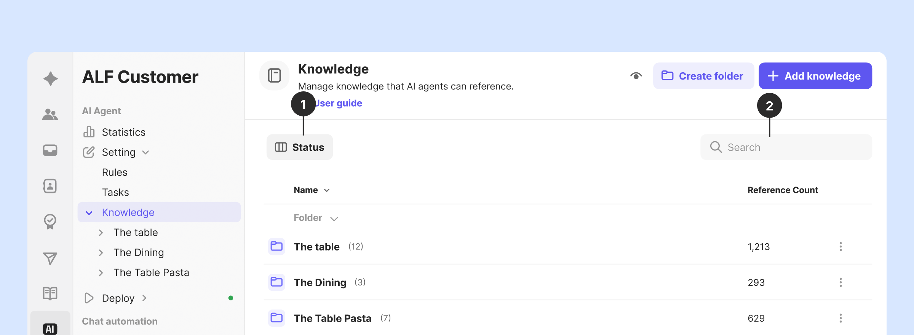Open more options for The Dining row

coord(840,282)
